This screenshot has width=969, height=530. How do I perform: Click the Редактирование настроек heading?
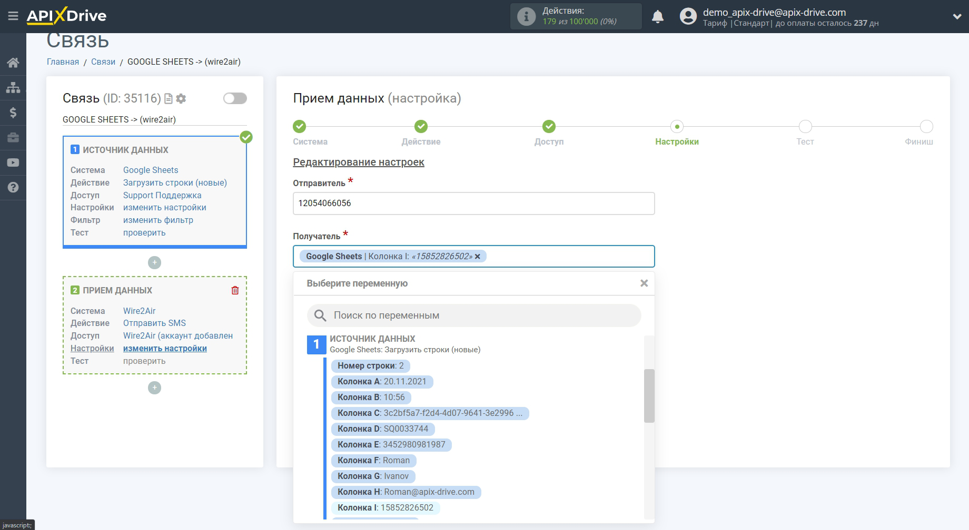[x=359, y=162]
